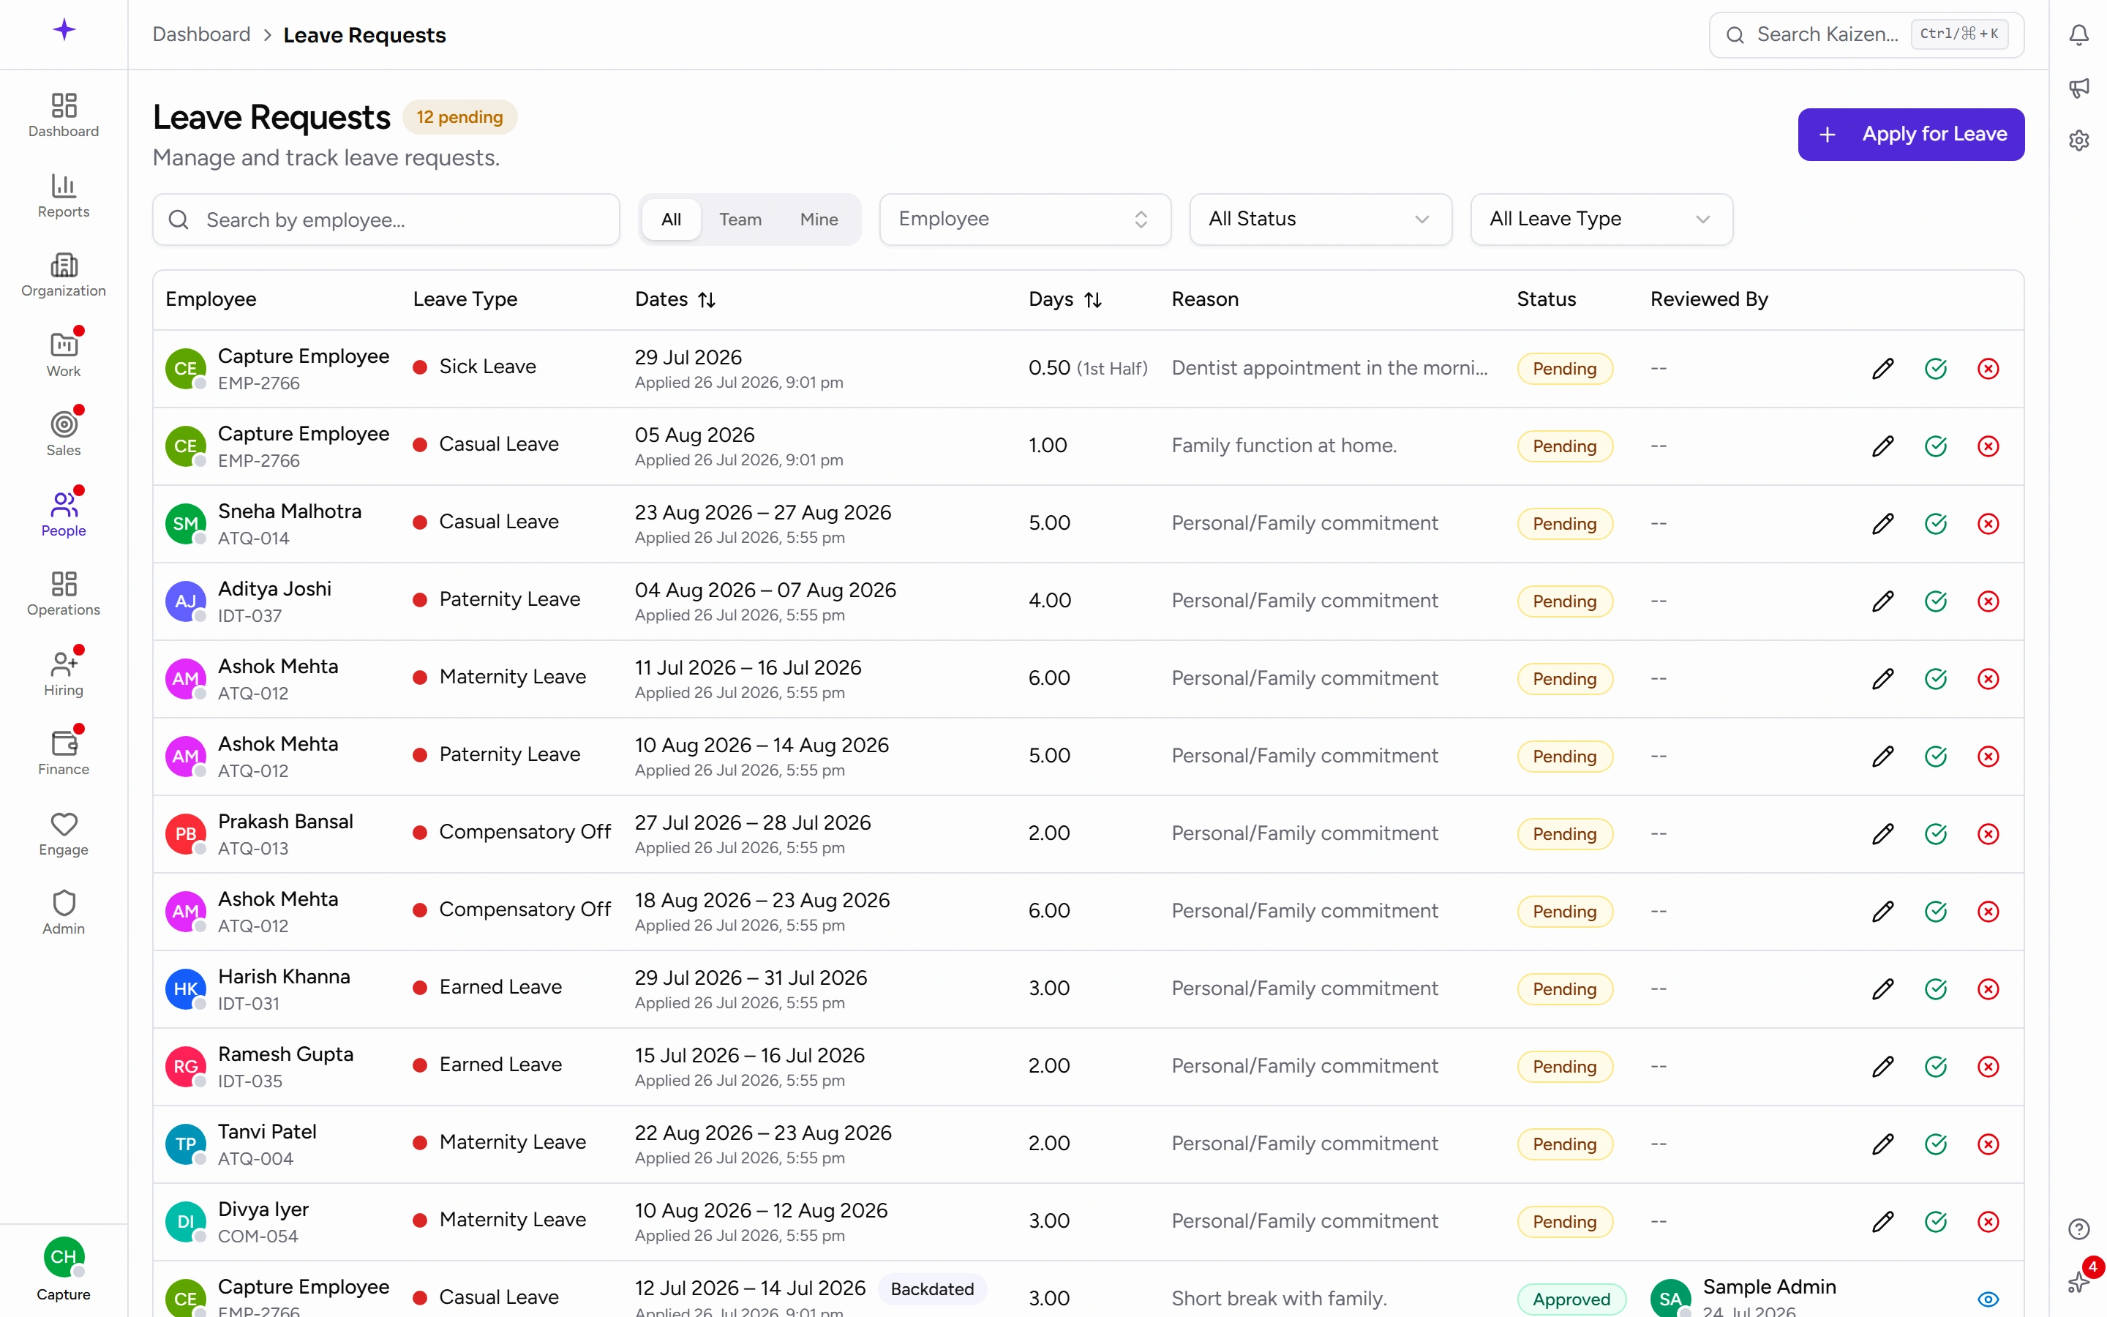Expand the All Leave Type dropdown
Screen dimensions: 2107x1317
1601,219
